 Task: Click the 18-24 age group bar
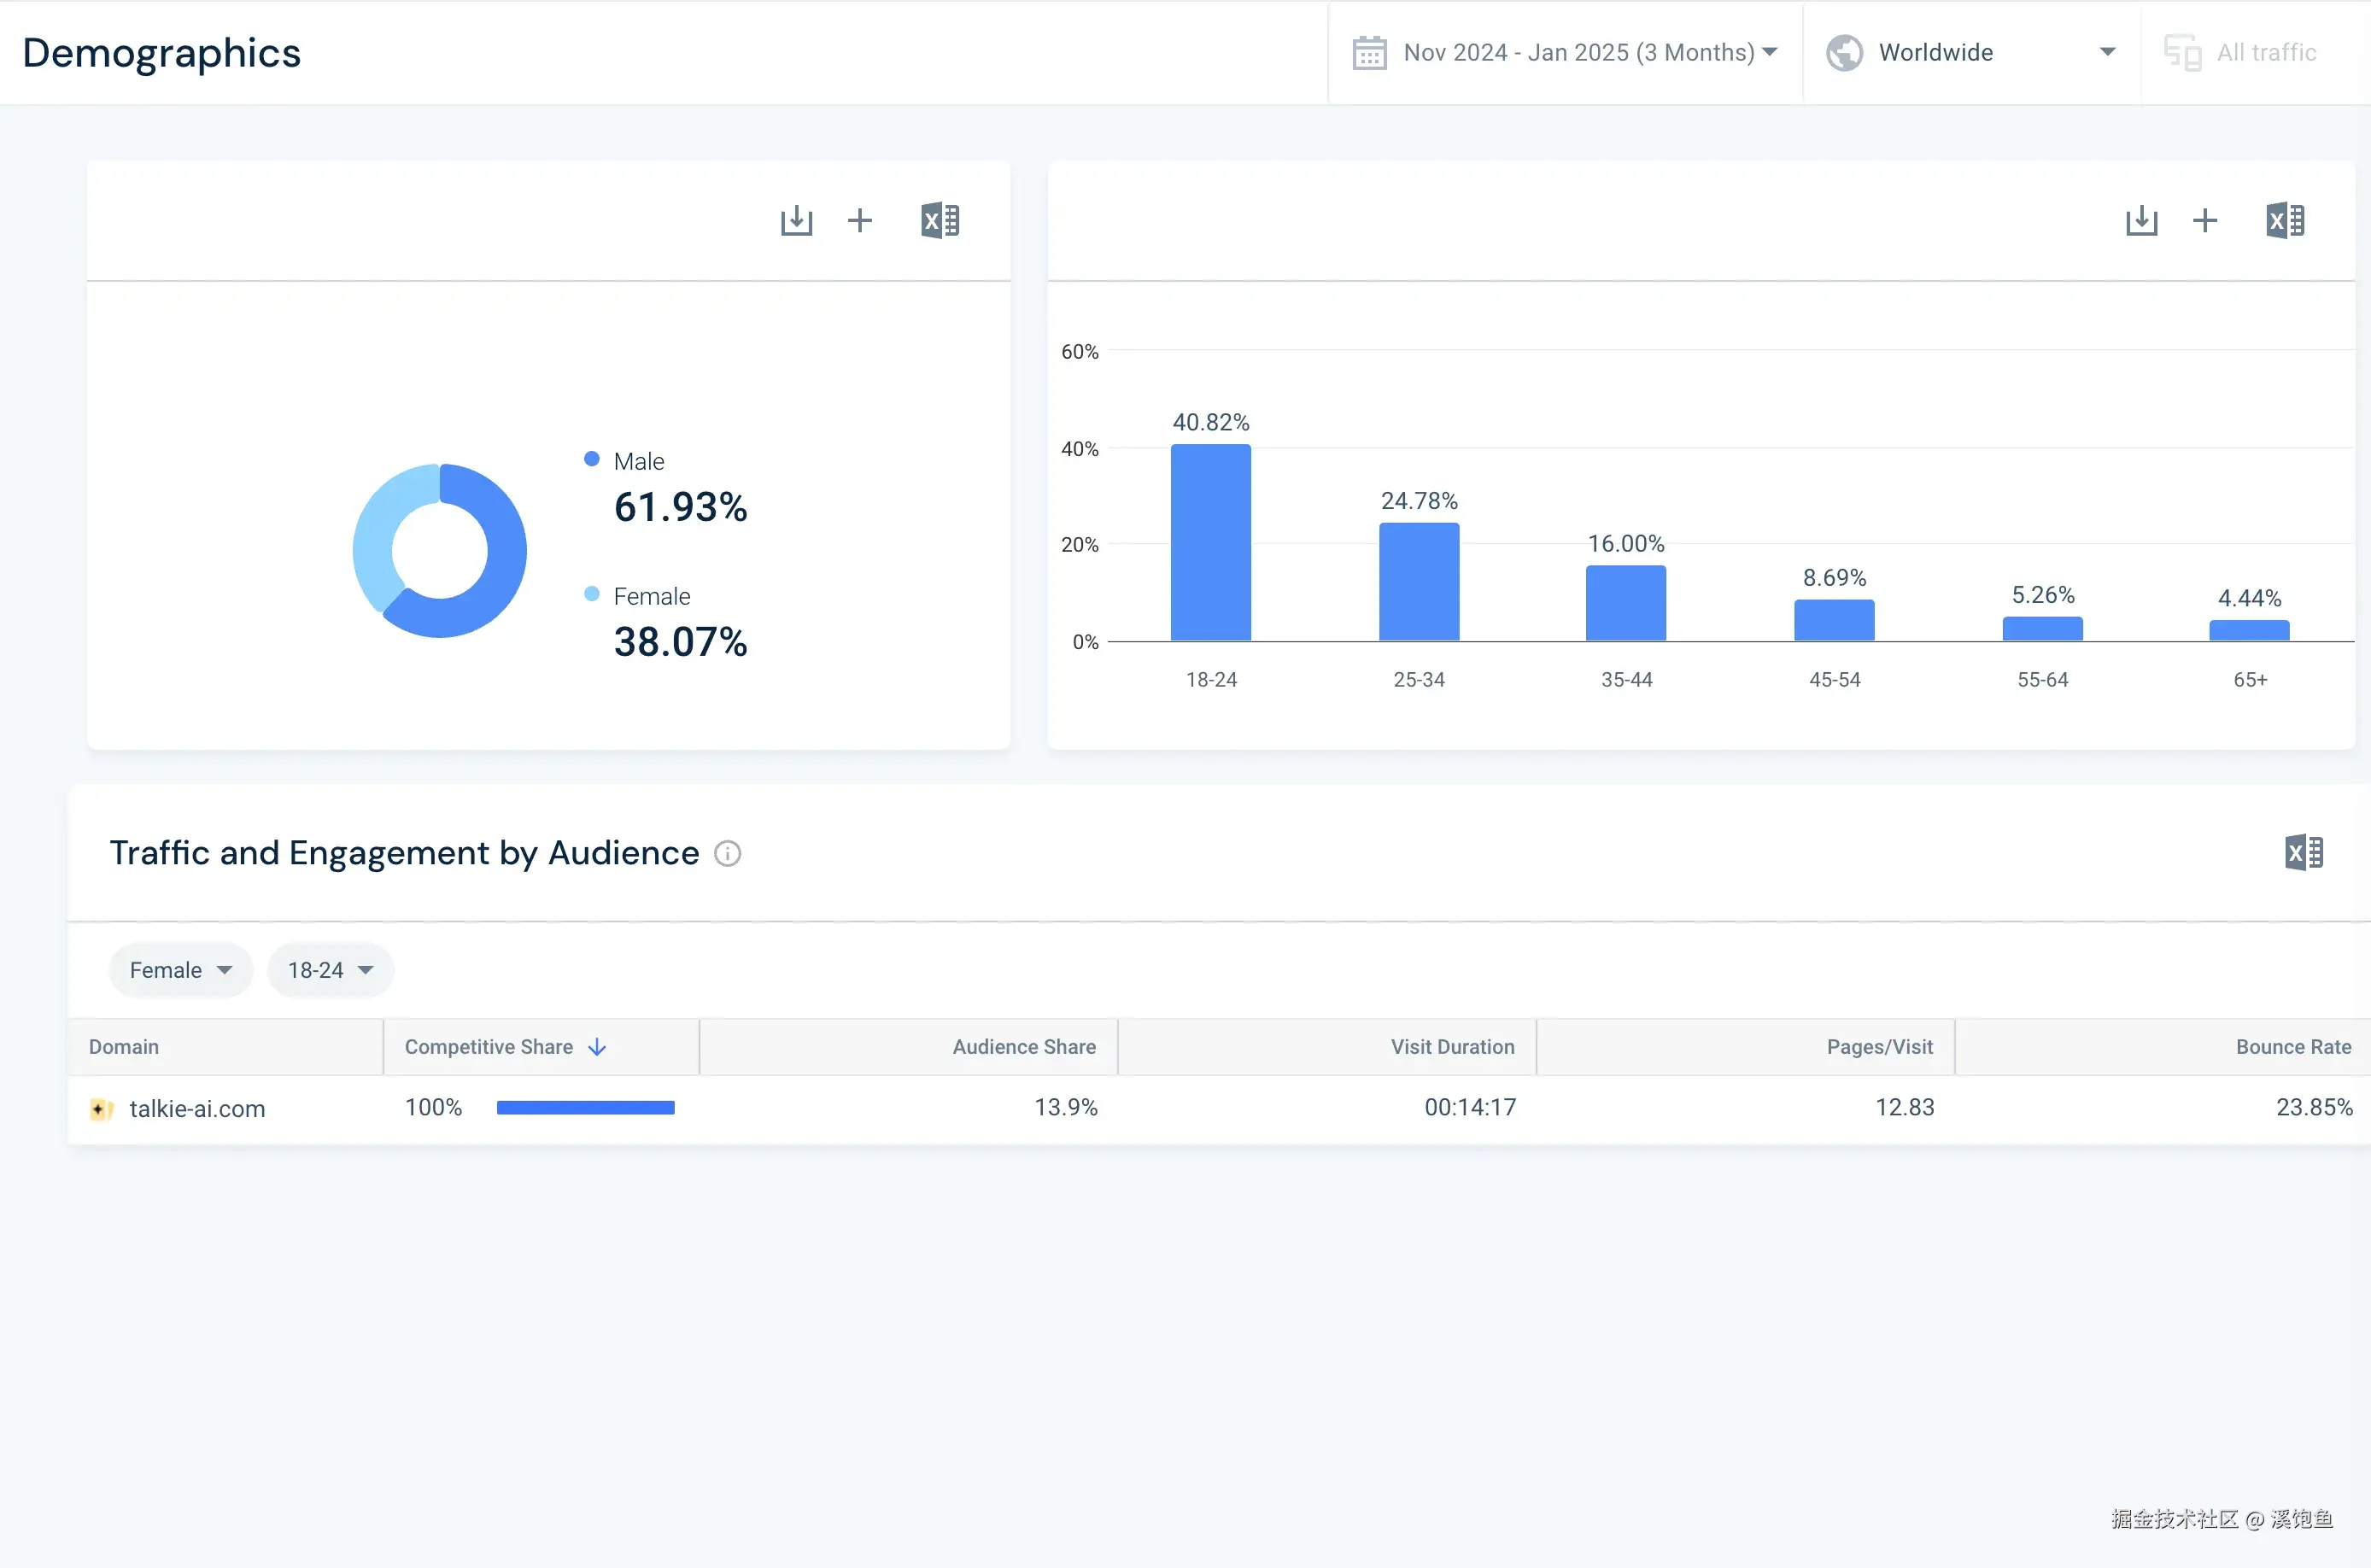(1210, 543)
